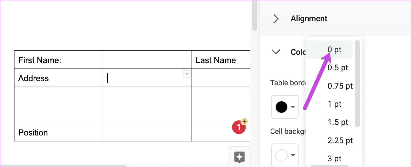This screenshot has height=167, width=411.
Task: Click the yellow plus icon on the badge
Action: click(244, 121)
